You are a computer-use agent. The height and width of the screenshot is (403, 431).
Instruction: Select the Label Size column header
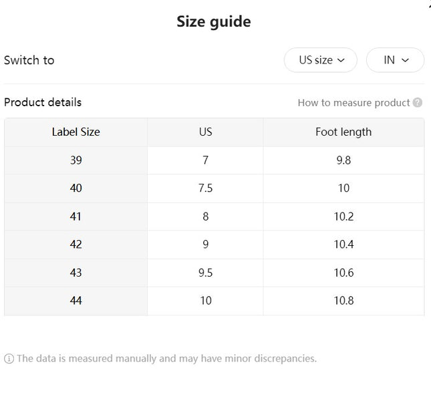click(76, 132)
